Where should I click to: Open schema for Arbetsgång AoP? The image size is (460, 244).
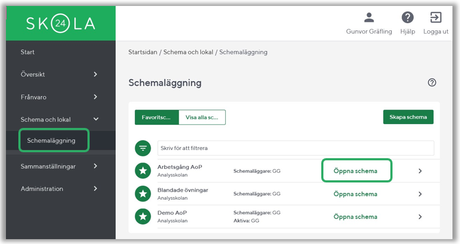355,171
